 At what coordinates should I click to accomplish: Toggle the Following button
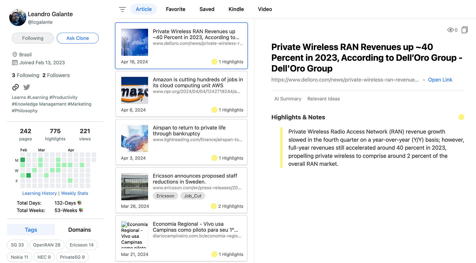click(33, 38)
